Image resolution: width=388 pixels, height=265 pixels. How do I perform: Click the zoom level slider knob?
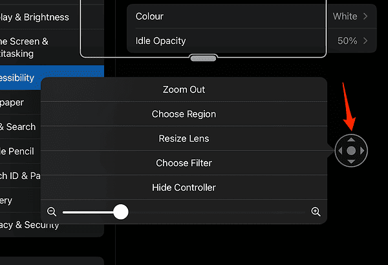click(x=121, y=212)
